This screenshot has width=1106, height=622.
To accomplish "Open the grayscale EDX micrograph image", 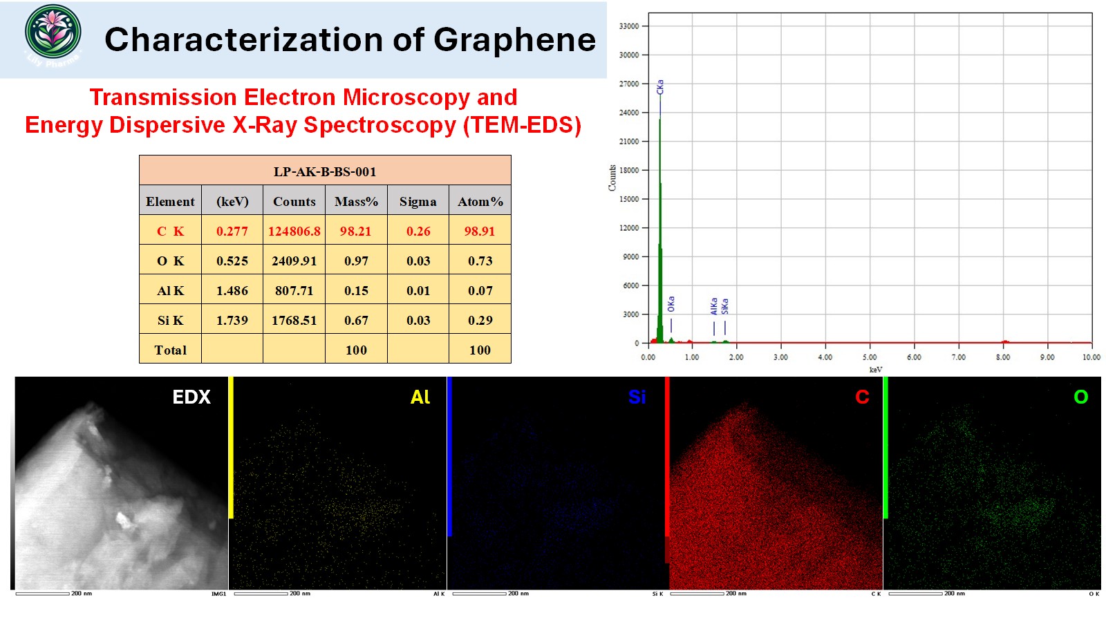I will tap(122, 484).
